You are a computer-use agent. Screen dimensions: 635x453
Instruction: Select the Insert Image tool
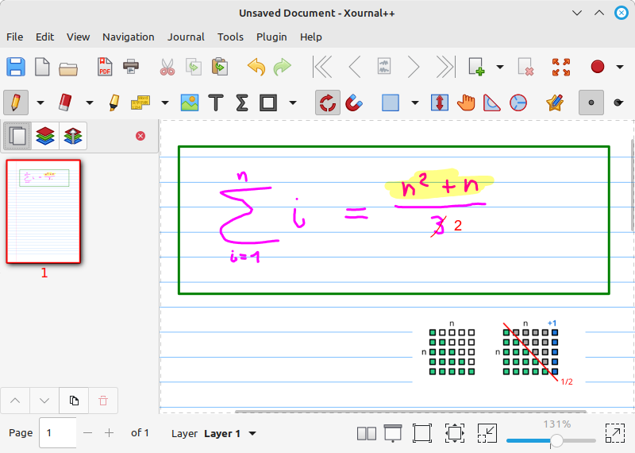(x=189, y=103)
